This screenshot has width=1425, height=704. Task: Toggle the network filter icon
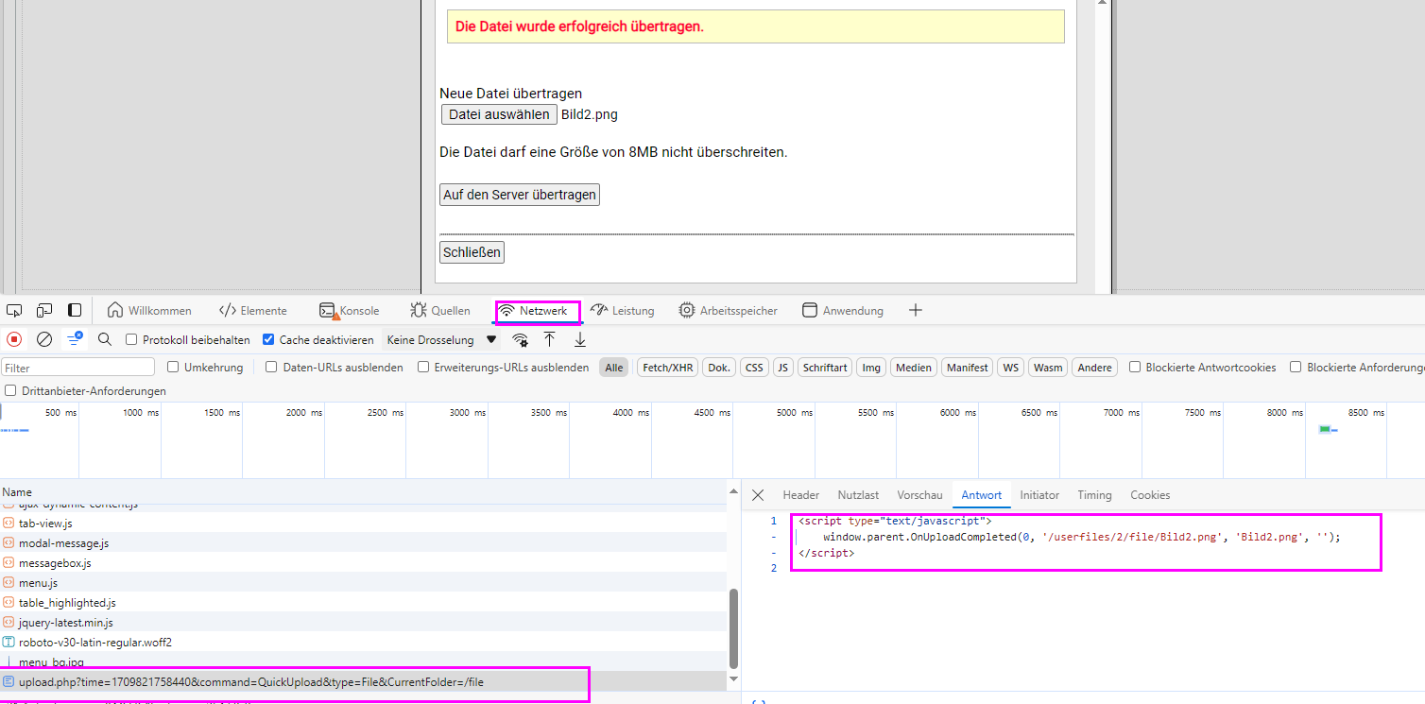(74, 339)
